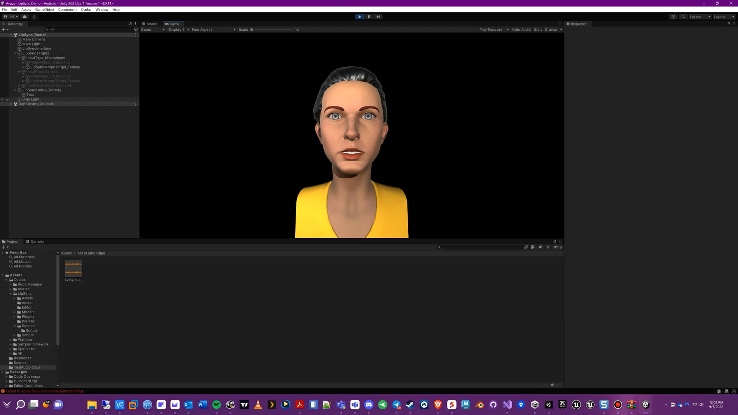Lock the Inspector panel
Viewport: 738px width, 415px height.
point(729,24)
